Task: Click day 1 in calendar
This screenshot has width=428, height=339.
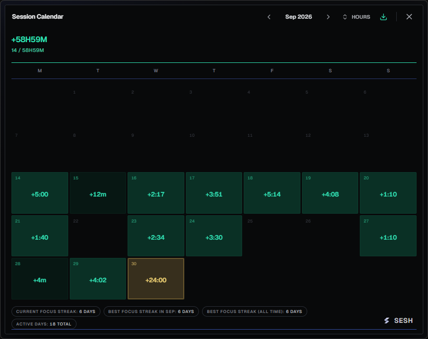Action: tap(98, 107)
